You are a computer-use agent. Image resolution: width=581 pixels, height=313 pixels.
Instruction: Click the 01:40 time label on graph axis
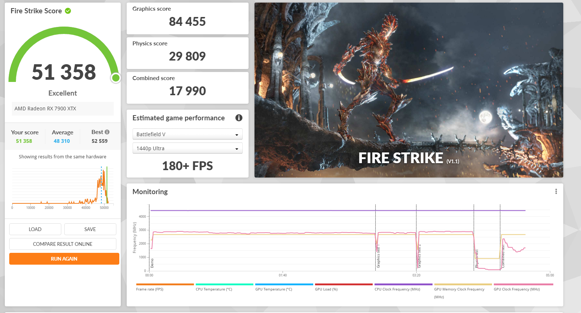tap(283, 275)
